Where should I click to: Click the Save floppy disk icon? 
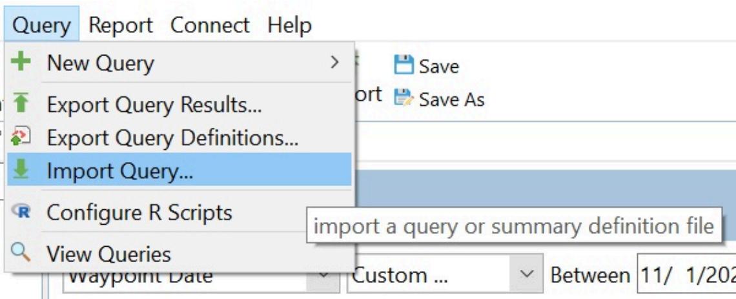tap(404, 65)
